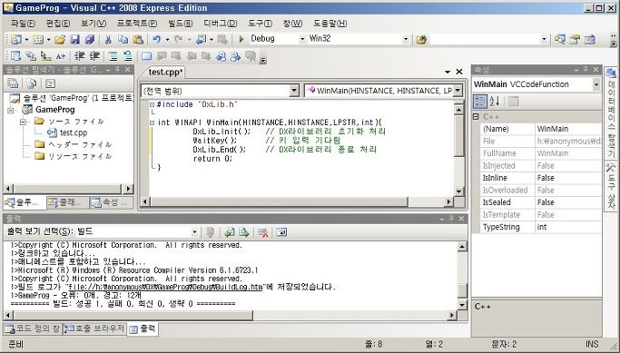Comment out the selected lines icon
This screenshot has height=353, width=620.
click(x=113, y=56)
